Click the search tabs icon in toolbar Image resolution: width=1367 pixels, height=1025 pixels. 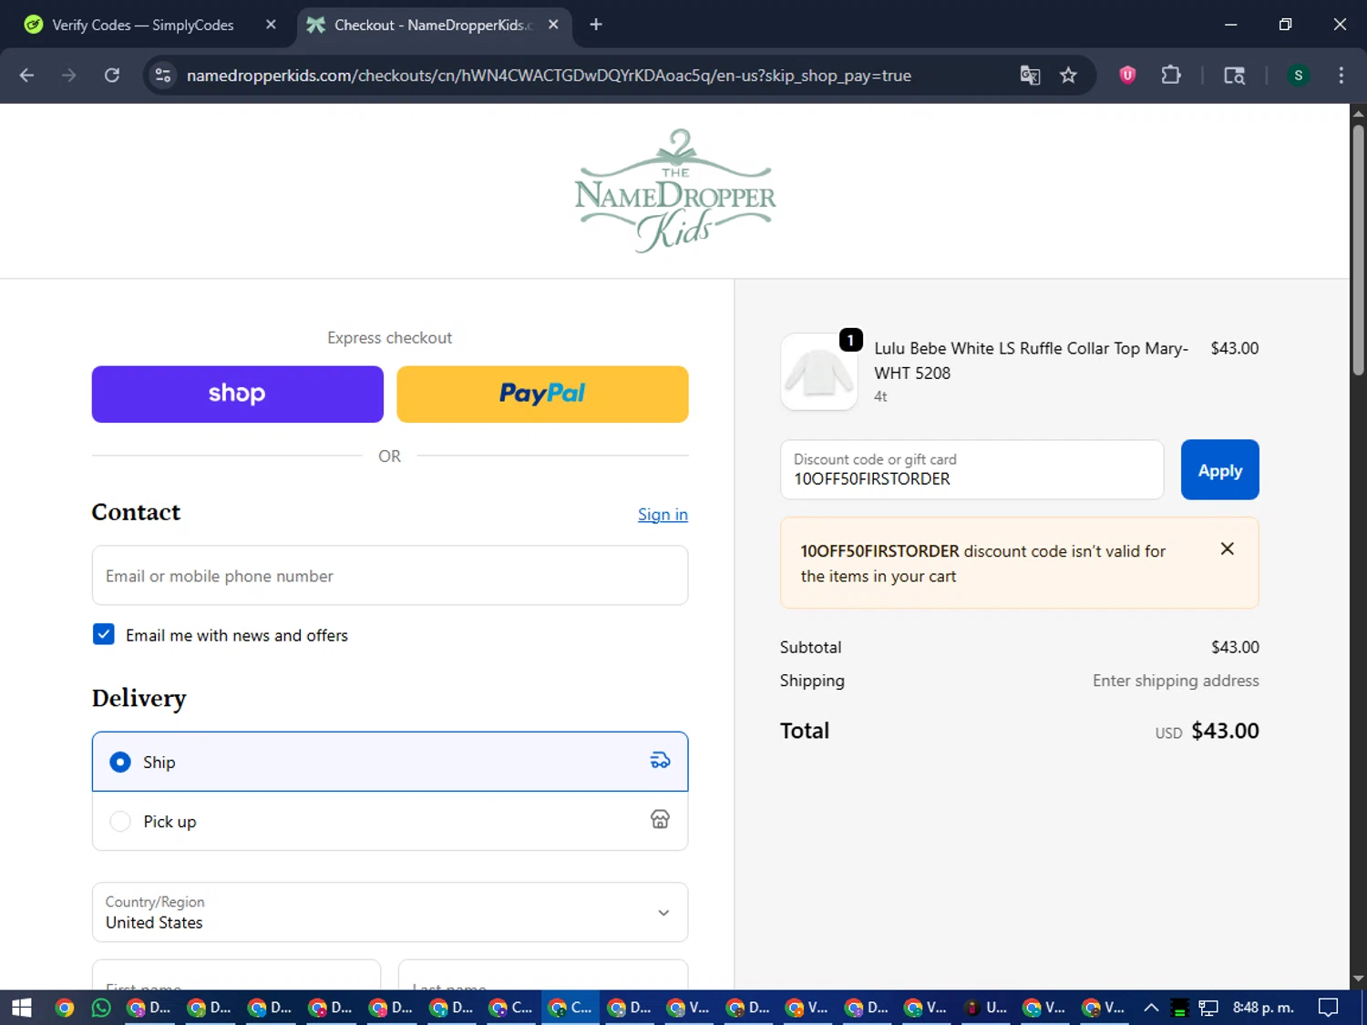coord(1234,76)
